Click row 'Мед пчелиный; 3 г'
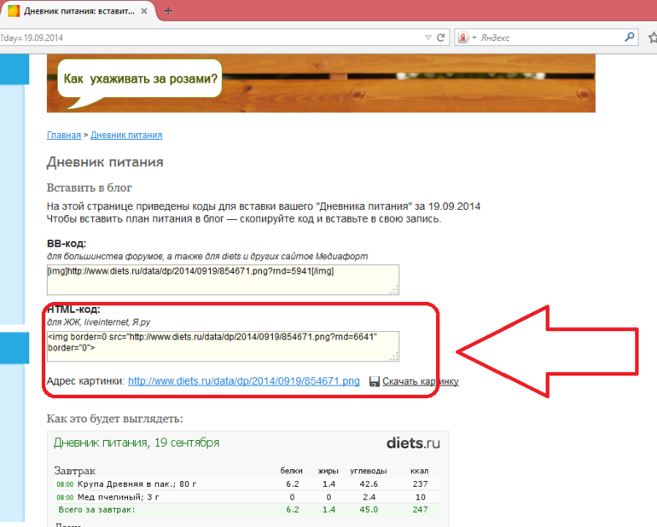The image size is (657, 527). (247, 497)
